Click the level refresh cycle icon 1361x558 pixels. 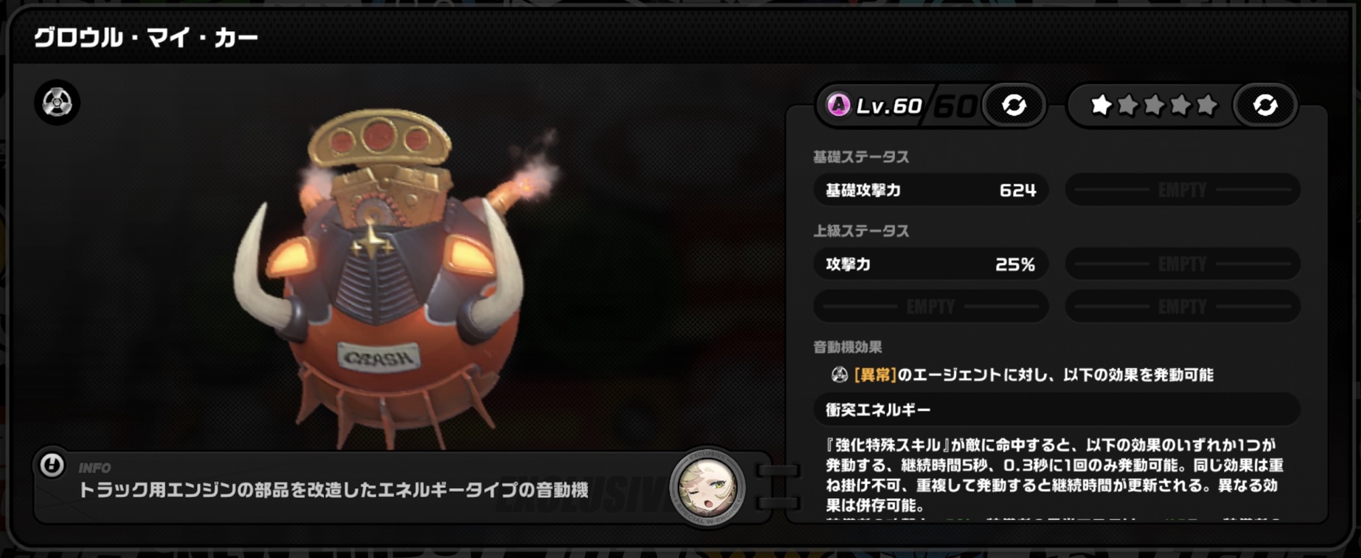1014,105
